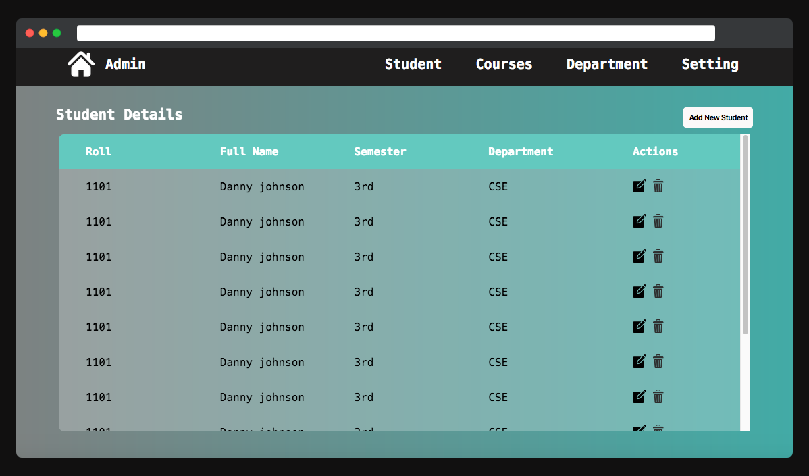The image size is (809, 476).
Task: Open the edit icon for the first student row
Action: pyautogui.click(x=639, y=186)
